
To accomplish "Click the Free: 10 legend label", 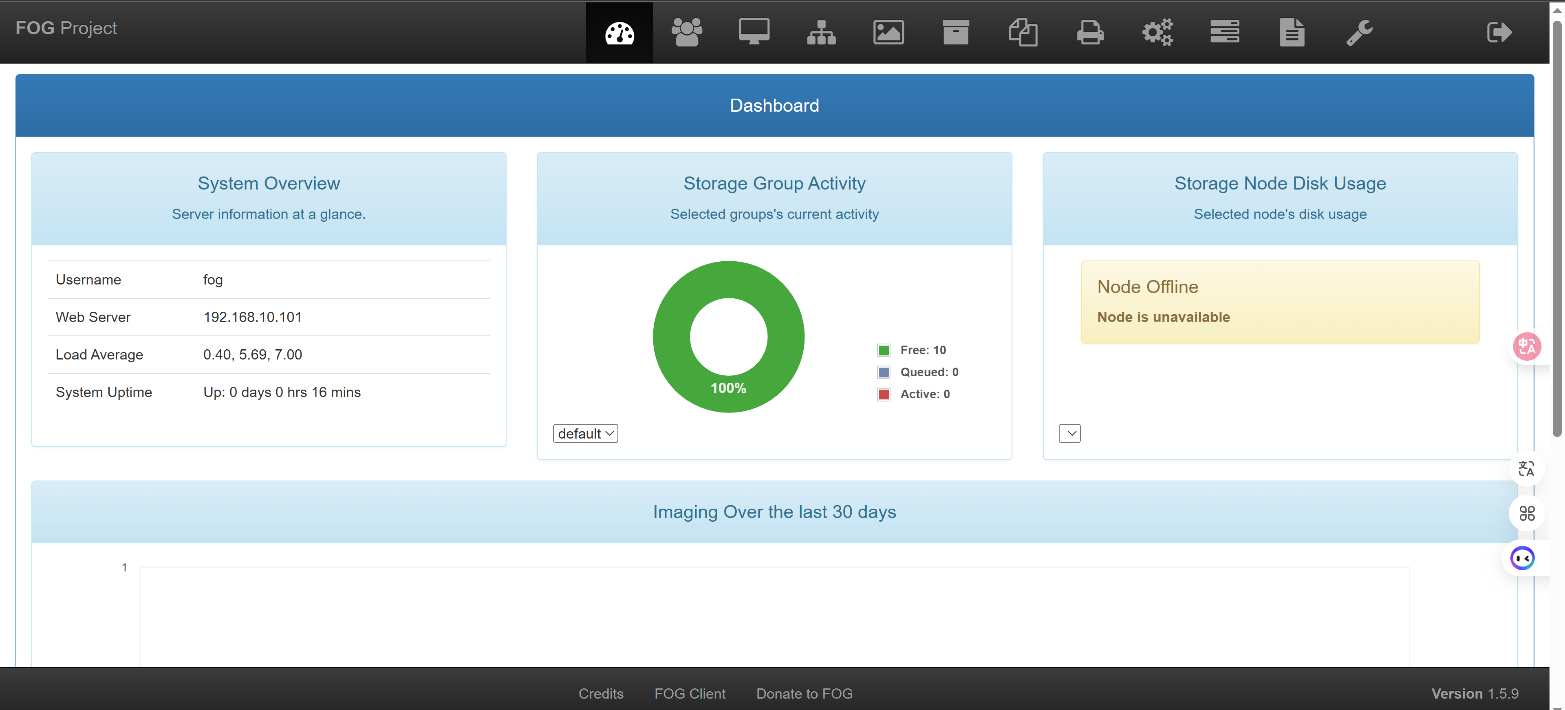I will 923,351.
